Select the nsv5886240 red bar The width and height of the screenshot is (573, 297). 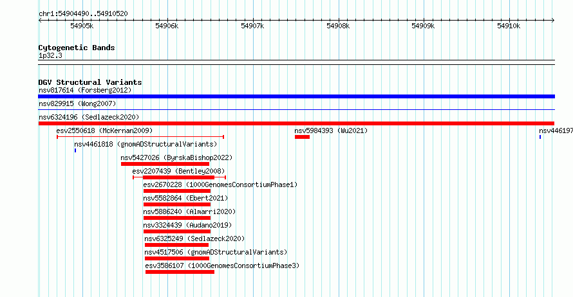177,218
